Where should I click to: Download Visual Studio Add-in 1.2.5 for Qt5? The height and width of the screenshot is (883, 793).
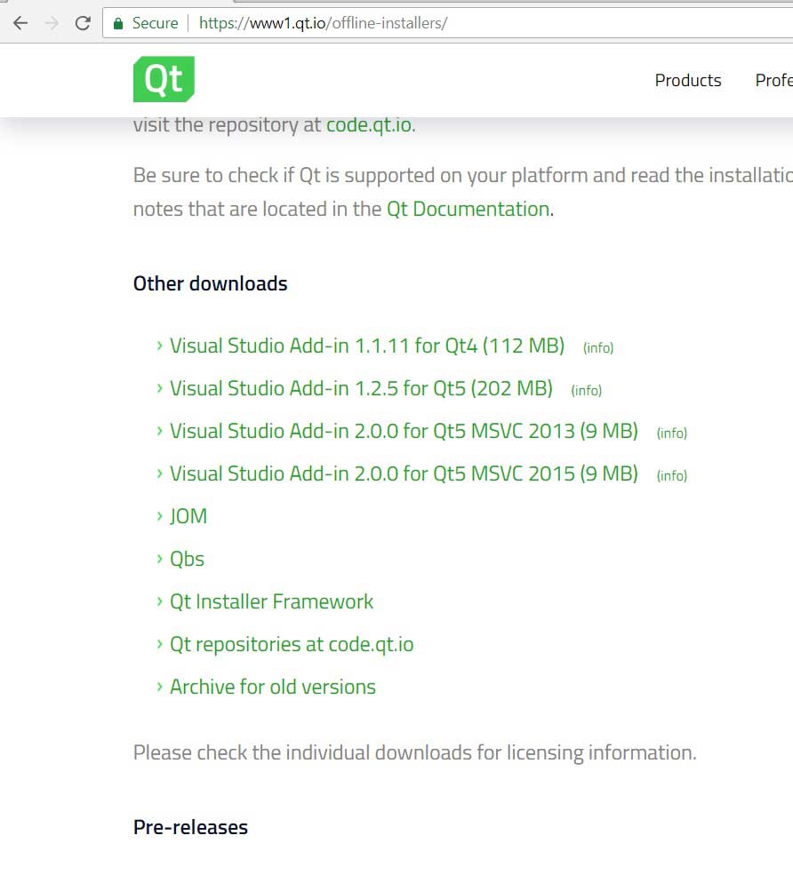tap(361, 388)
